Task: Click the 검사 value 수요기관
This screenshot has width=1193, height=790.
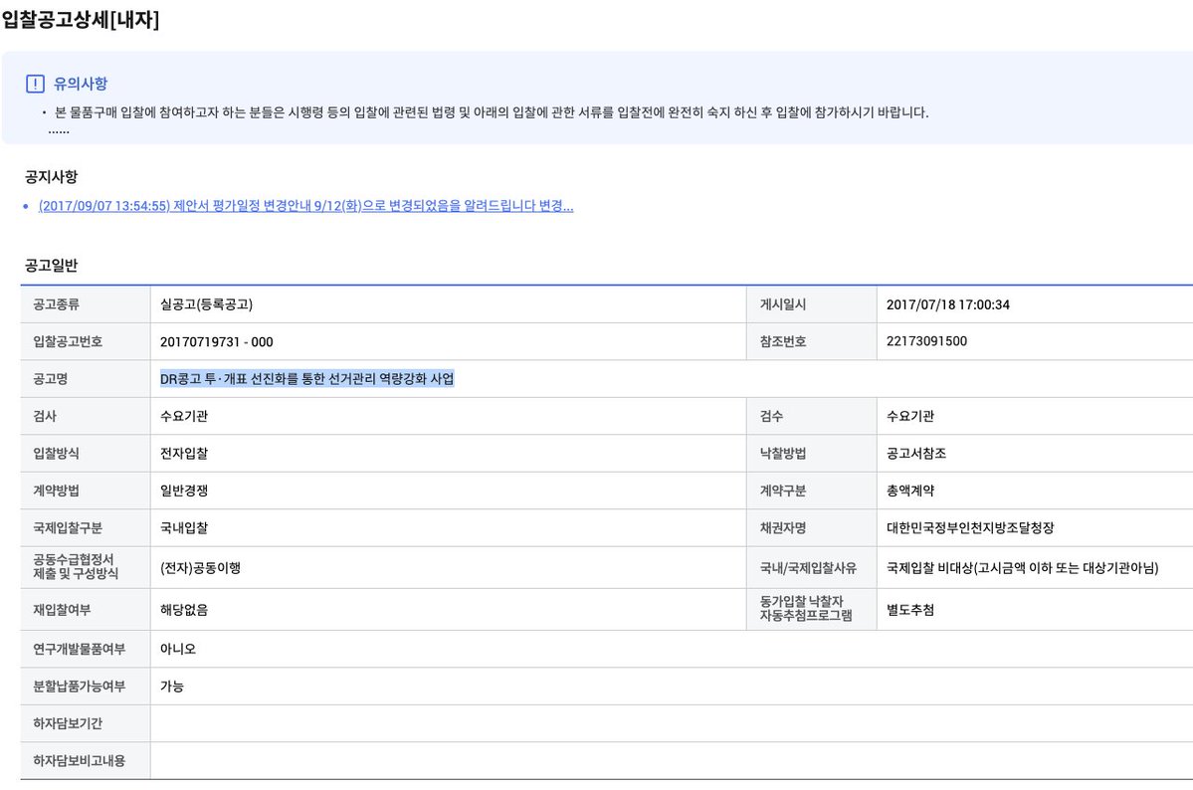Action: pos(184,416)
